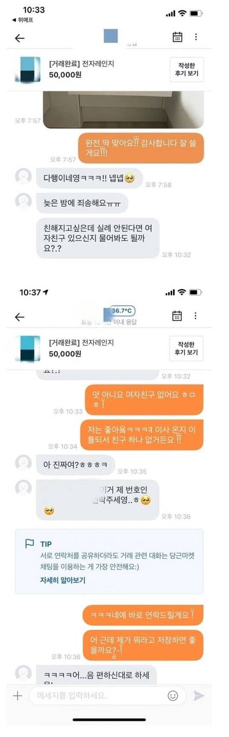The height and width of the screenshot is (737, 229).
Task: Return to 위메프 app via status bar link
Action: tap(23, 20)
